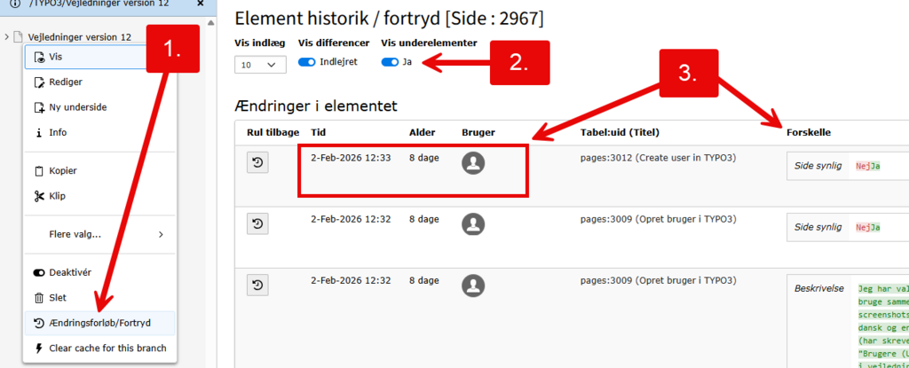The height and width of the screenshot is (368, 909).
Task: Toggle Vis differencer Indlejret switch
Action: 307,62
